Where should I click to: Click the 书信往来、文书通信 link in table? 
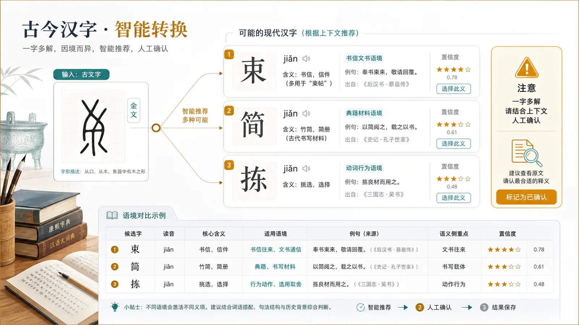point(275,250)
